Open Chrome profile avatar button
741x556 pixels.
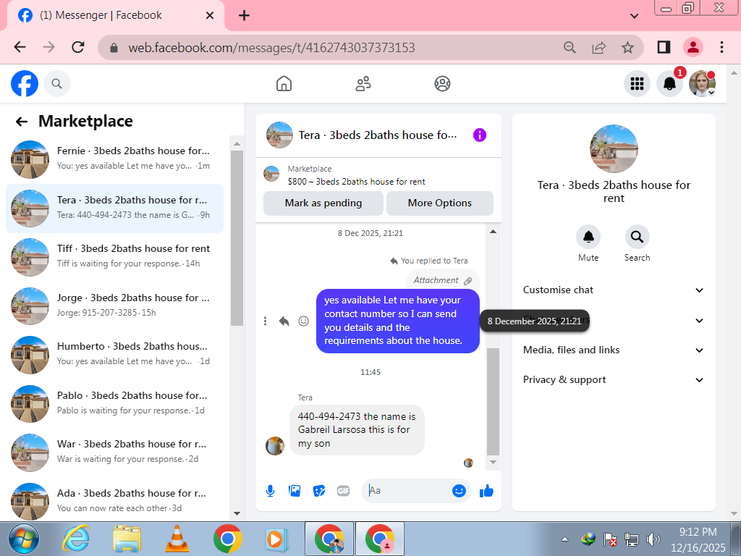point(693,47)
